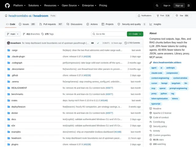This screenshot has width=196, height=147.
Task: Click the docker folder icon
Action: (x=9, y=113)
